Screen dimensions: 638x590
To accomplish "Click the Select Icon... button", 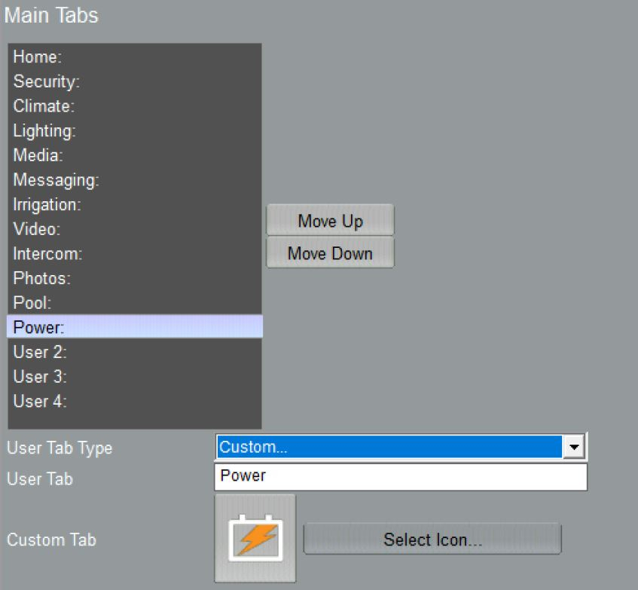I will coord(432,540).
